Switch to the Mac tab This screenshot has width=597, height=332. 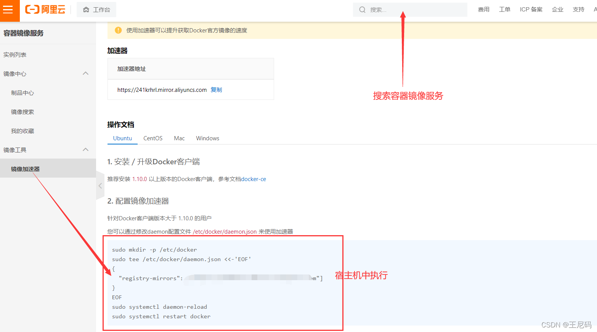pyautogui.click(x=179, y=138)
